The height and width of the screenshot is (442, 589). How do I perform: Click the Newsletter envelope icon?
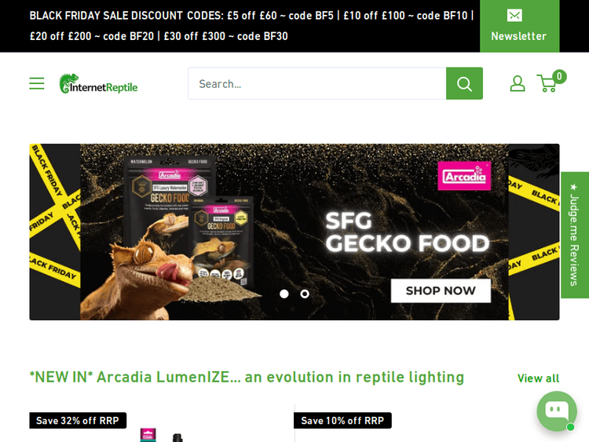coord(514,16)
